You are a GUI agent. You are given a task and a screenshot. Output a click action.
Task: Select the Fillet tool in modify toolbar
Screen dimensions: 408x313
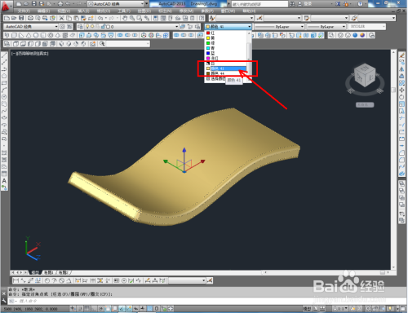[401, 160]
